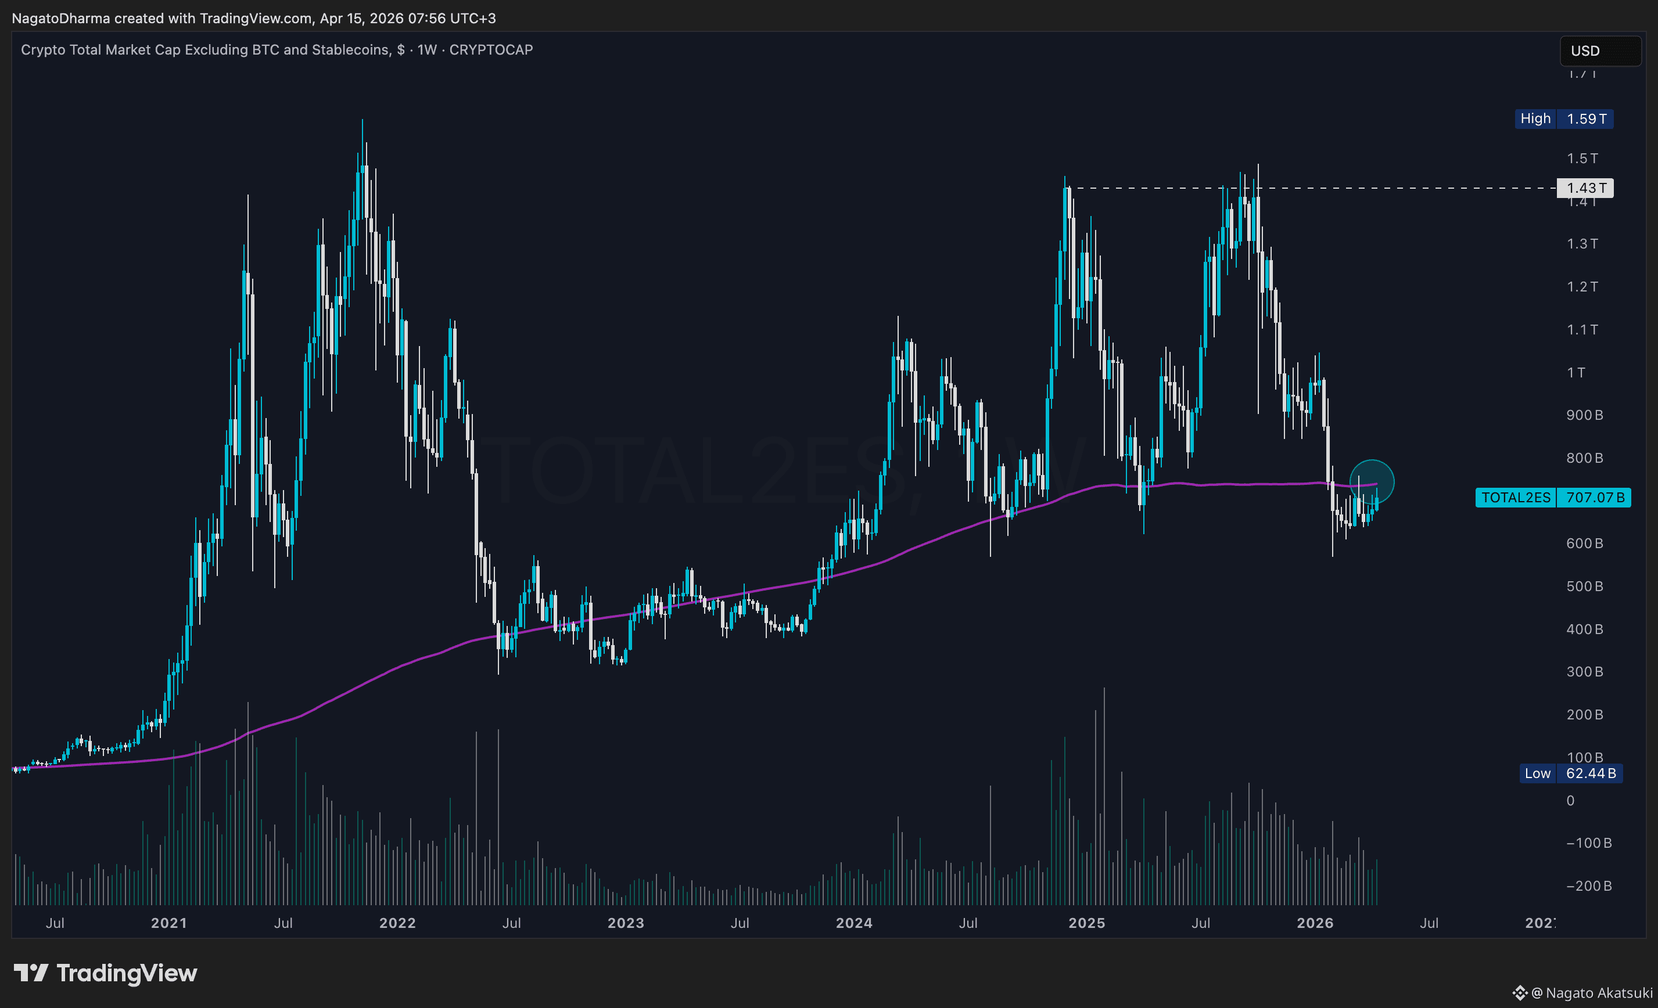Click the 'NagatoDharma created with TradingView.com' header
1658x1008 pixels.
pyautogui.click(x=162, y=18)
